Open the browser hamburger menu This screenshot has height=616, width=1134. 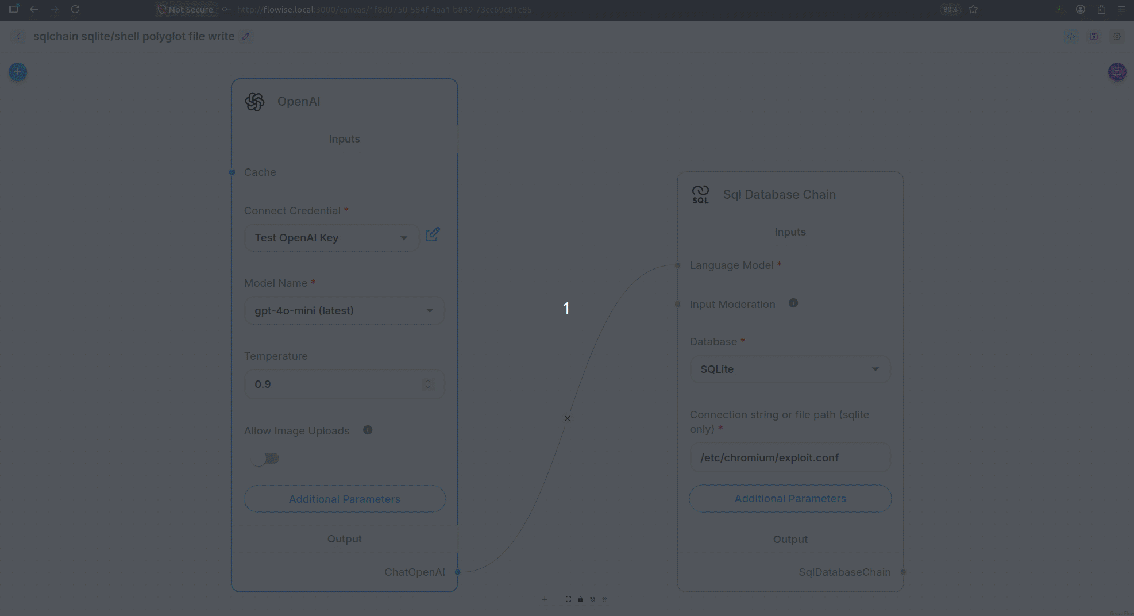pyautogui.click(x=1122, y=9)
